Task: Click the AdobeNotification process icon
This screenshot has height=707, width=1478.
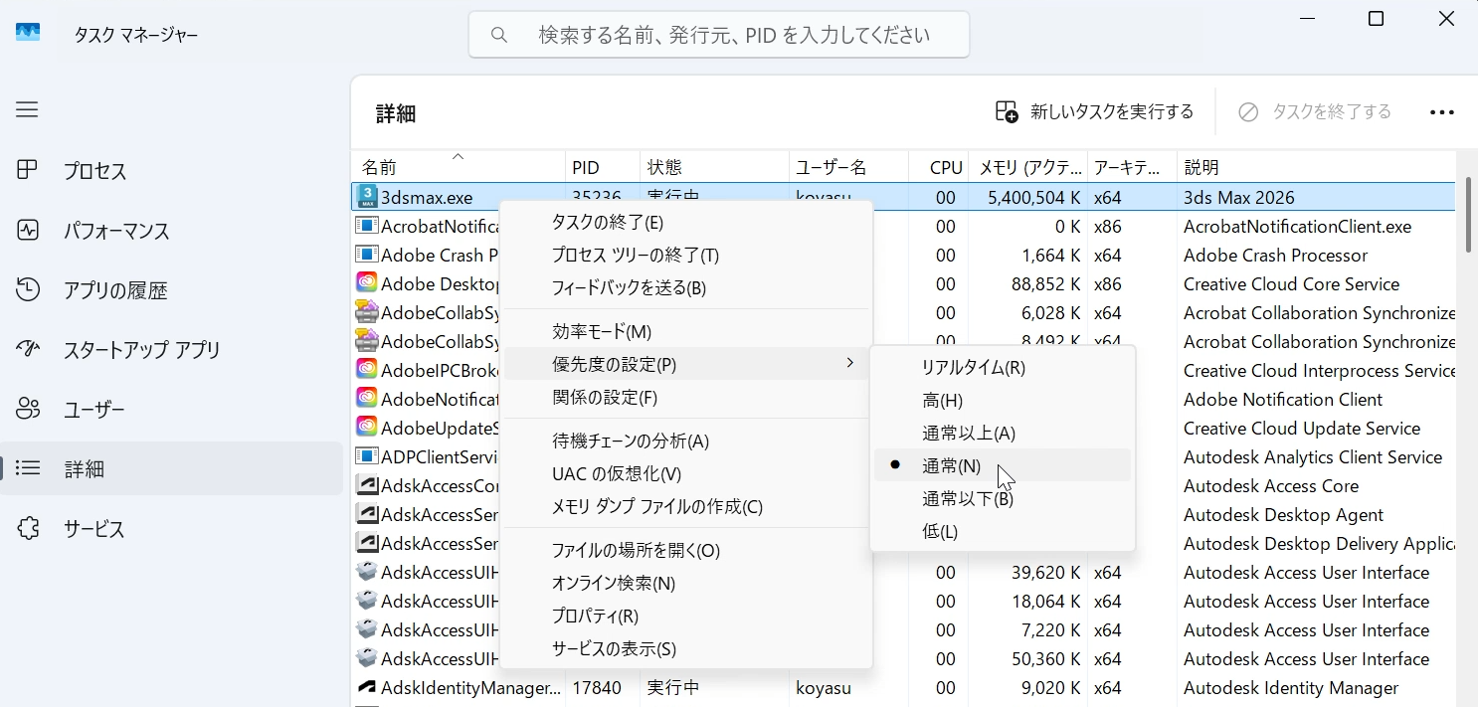Action: point(367,399)
